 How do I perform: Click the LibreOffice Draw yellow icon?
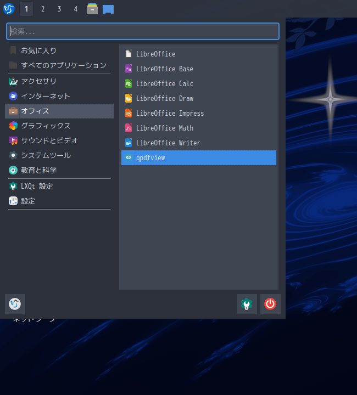coord(129,99)
